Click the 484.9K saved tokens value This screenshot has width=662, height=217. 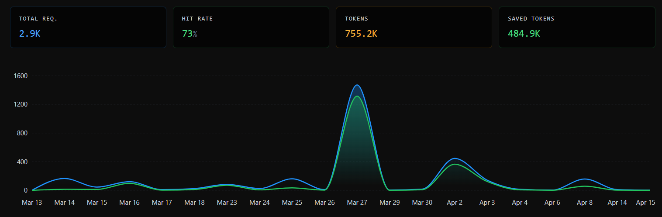(x=524, y=34)
